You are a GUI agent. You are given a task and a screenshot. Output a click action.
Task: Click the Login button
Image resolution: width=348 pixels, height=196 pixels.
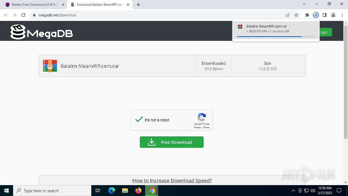(x=324, y=32)
